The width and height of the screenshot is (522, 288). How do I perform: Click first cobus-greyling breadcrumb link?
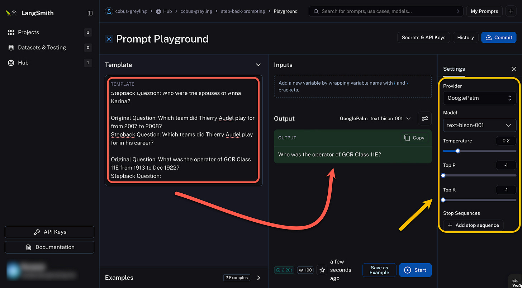(131, 11)
